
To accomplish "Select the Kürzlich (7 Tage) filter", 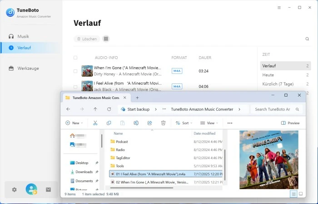I will [x=285, y=84].
